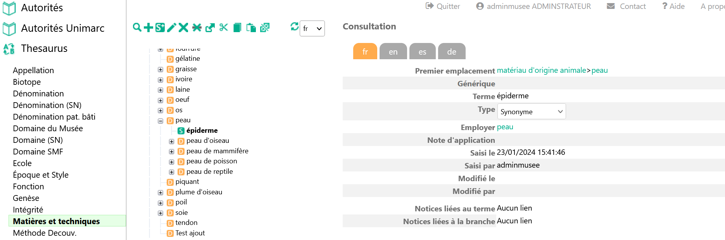725x240 pixels.
Task: Add a new term with plus icon
Action: 148,27
